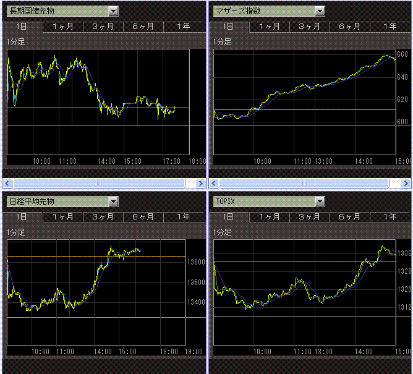Choose the 1年 tab in 日経平均先物 panel
The height and width of the screenshot is (374, 413).
pyautogui.click(x=183, y=217)
